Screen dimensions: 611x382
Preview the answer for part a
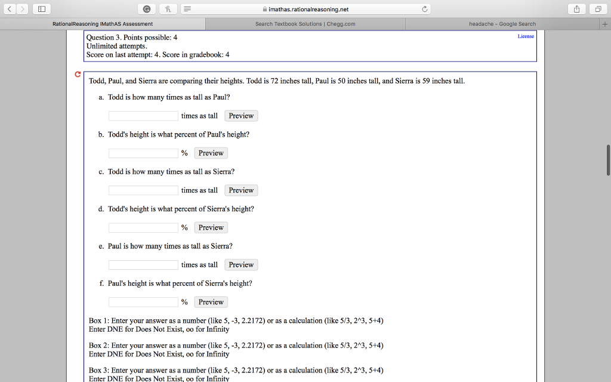[240, 115]
